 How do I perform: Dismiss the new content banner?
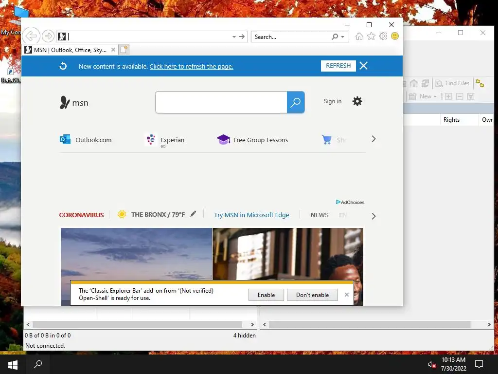click(x=363, y=66)
